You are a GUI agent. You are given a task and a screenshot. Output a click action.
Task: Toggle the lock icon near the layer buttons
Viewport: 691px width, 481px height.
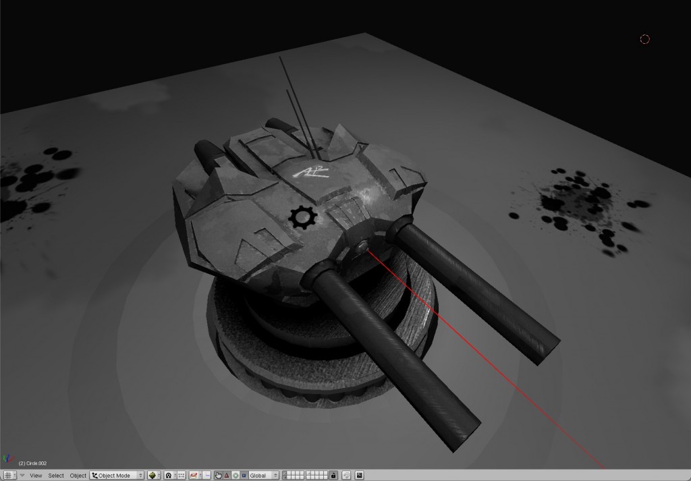click(332, 474)
